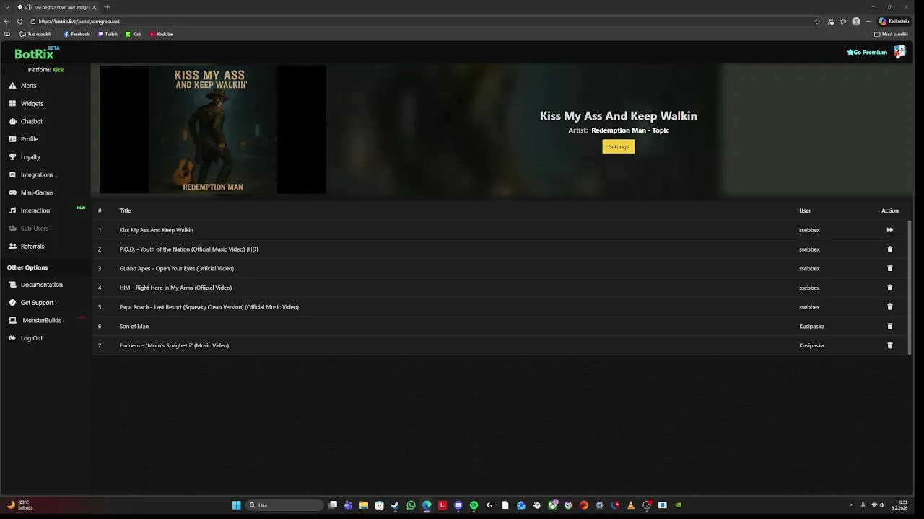Image resolution: width=924 pixels, height=519 pixels.
Task: Open the user avatar menu
Action: [x=899, y=52]
